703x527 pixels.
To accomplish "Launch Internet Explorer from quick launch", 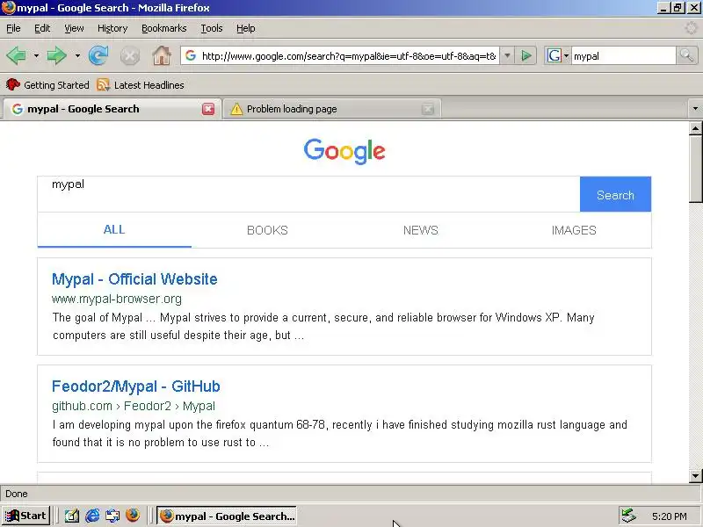I will coord(92,516).
